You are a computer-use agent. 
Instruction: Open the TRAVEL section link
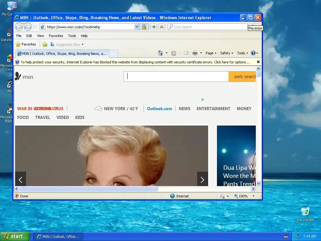point(43,117)
